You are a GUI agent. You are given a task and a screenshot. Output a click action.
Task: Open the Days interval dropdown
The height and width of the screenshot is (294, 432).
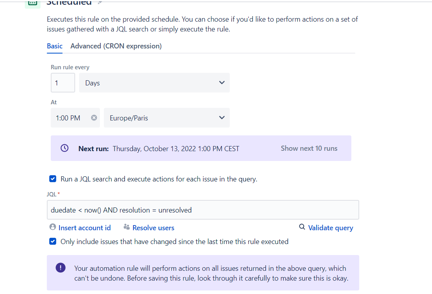154,83
